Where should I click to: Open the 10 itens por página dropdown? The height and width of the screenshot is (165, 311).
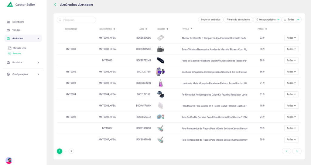point(267,19)
